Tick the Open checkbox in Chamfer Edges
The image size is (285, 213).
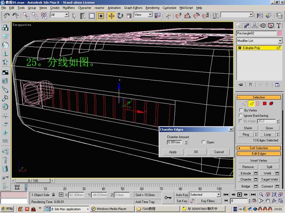(204, 142)
